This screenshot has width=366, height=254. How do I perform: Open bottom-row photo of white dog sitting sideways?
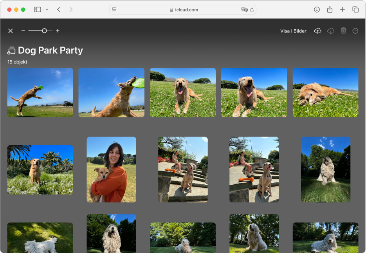[254, 234]
